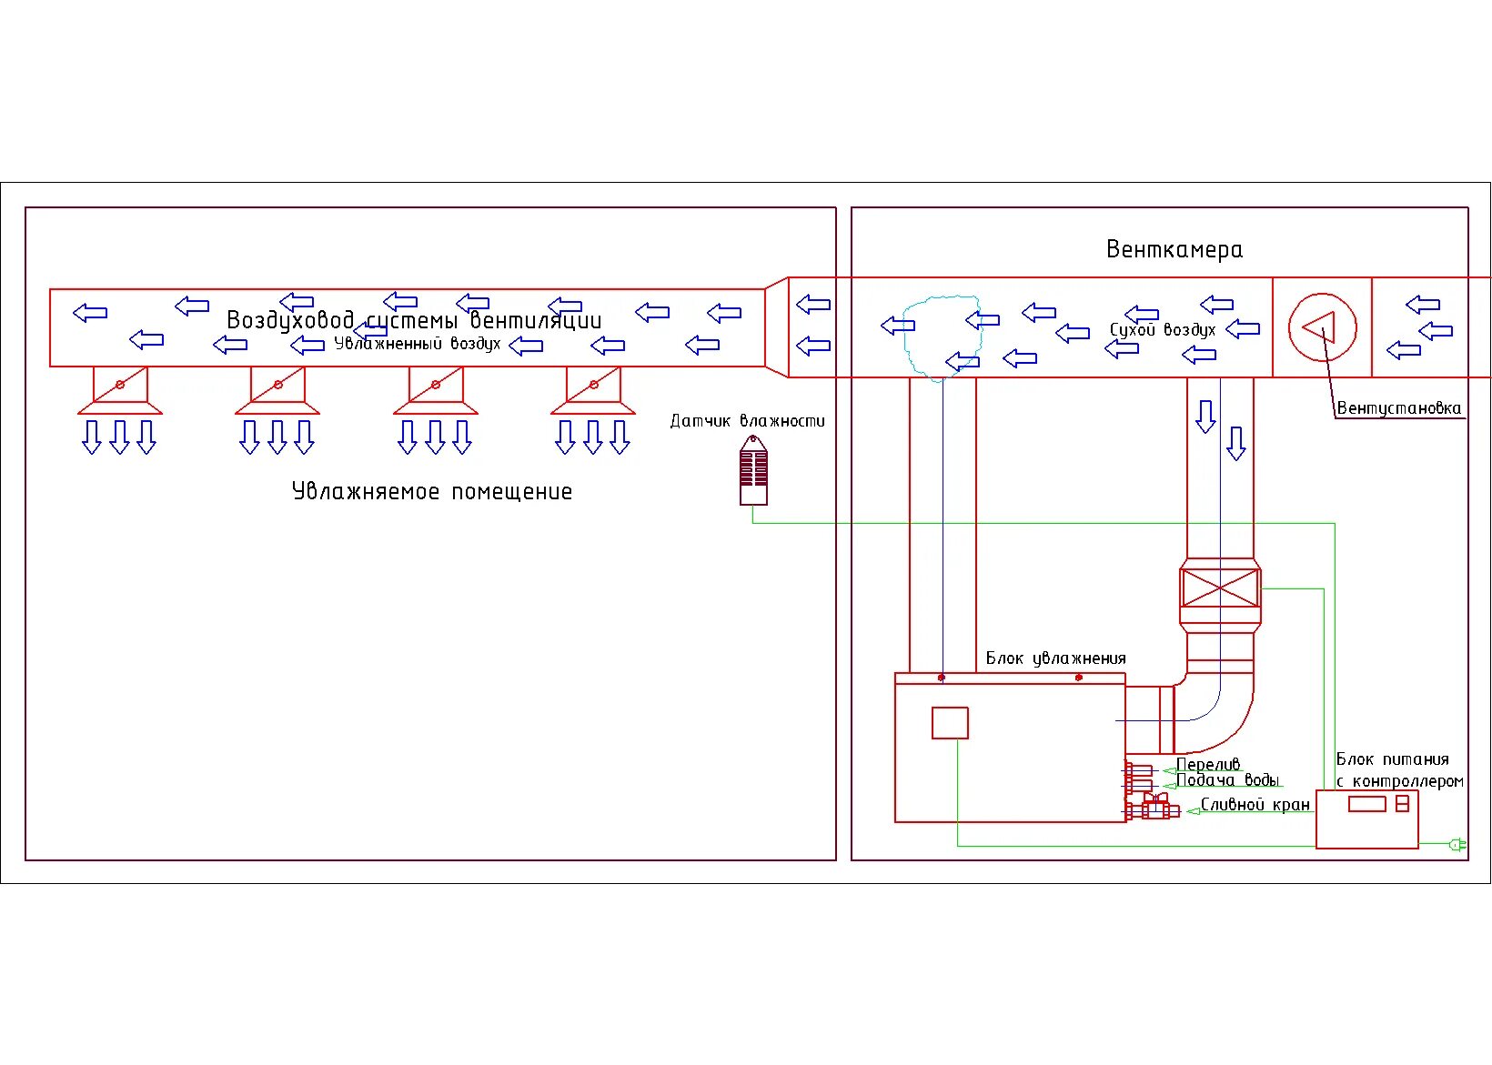Screen dimensions: 1492x1065
Task: Click the power plug symbol
Action: pyautogui.click(x=1457, y=845)
